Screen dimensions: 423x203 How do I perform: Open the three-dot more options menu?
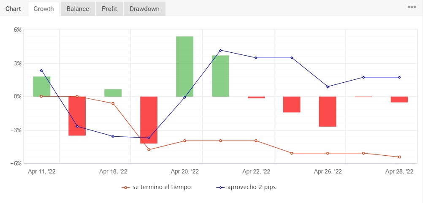[x=412, y=8]
